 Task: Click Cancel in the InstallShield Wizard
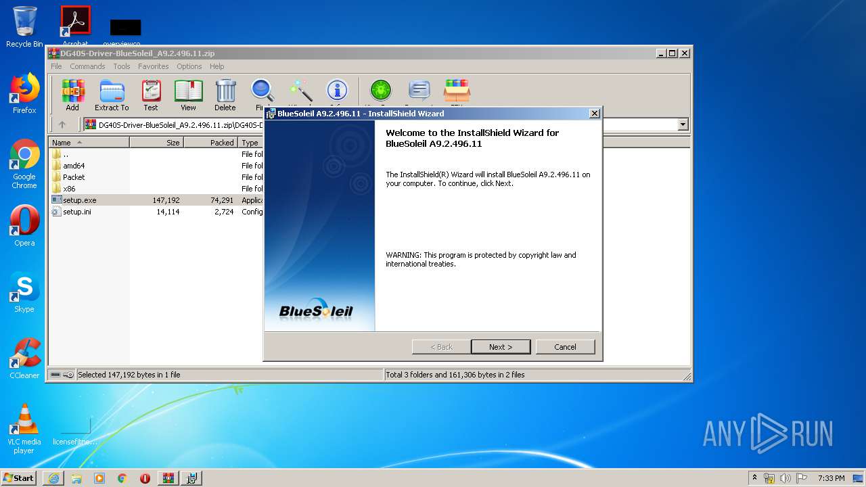coord(565,347)
